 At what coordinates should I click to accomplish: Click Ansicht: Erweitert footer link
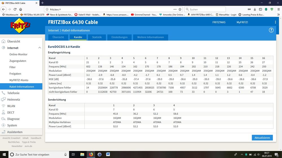[x=11, y=138]
